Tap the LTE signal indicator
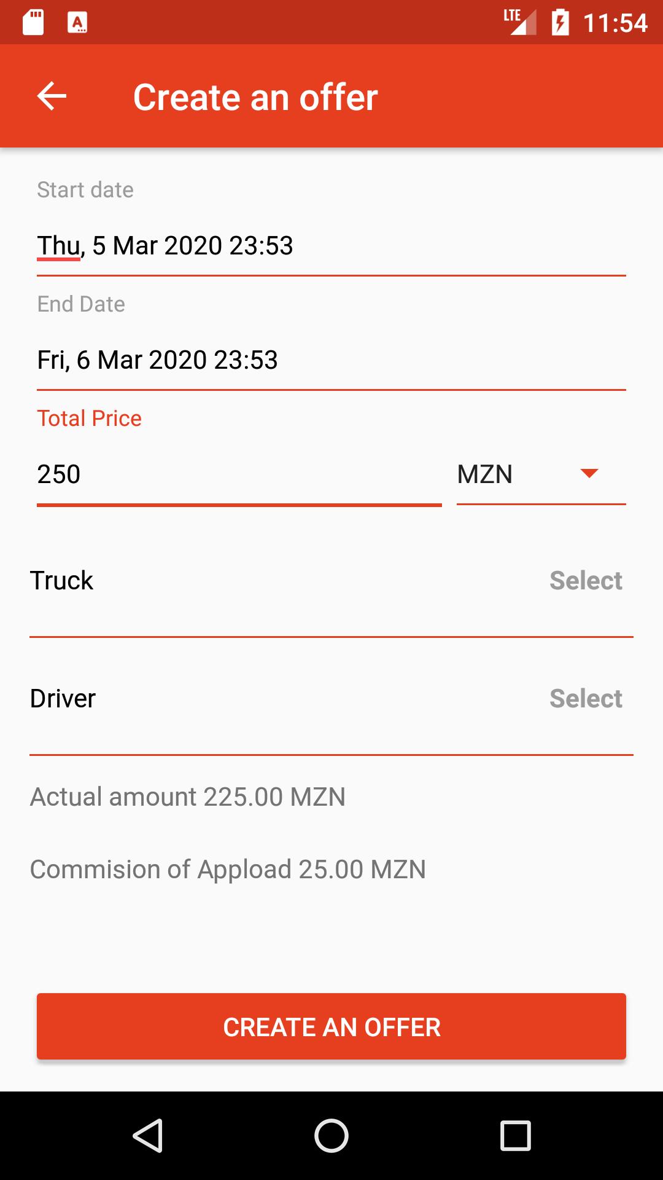 519,22
